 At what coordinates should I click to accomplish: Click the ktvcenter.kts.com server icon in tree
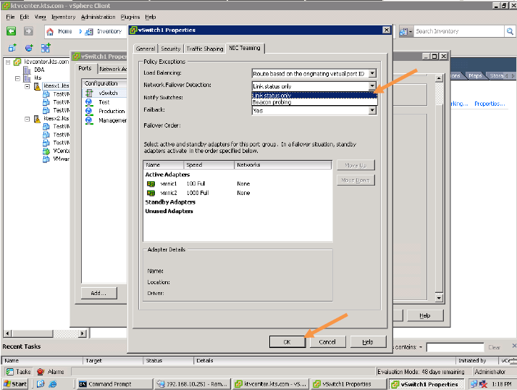click(x=17, y=62)
